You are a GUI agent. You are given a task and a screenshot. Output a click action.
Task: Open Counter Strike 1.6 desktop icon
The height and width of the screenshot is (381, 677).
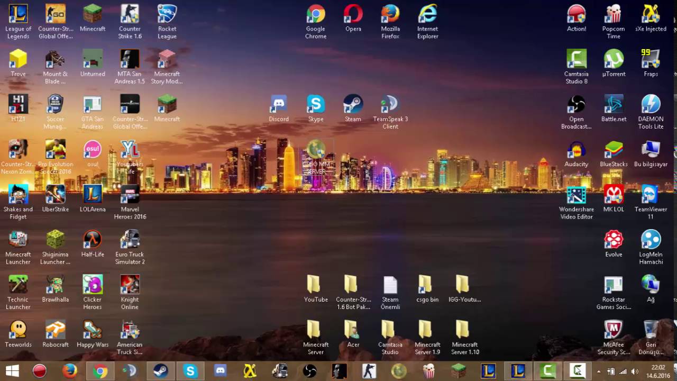(130, 22)
